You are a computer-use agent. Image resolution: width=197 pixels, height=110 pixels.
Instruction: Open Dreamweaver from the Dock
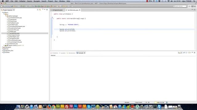[x=58, y=107]
